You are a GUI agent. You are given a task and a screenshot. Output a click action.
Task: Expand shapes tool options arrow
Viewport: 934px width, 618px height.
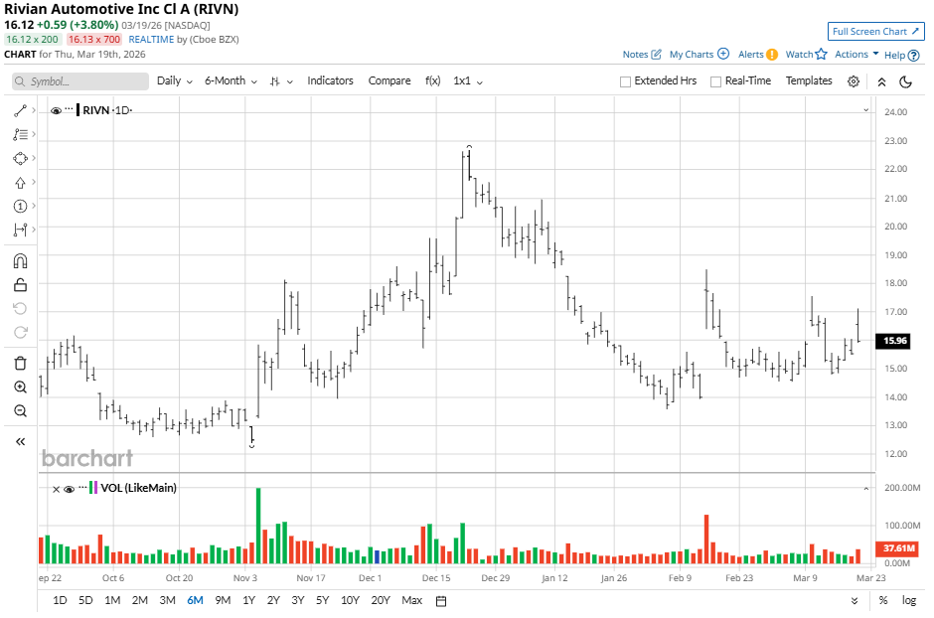[x=34, y=158]
